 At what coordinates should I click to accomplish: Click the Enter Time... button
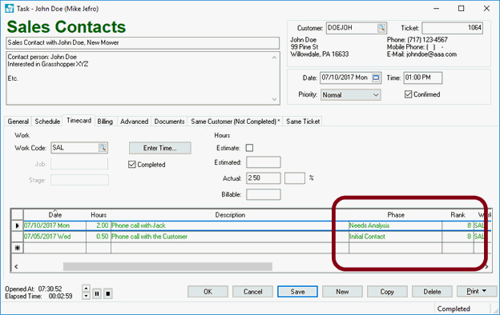(x=159, y=148)
